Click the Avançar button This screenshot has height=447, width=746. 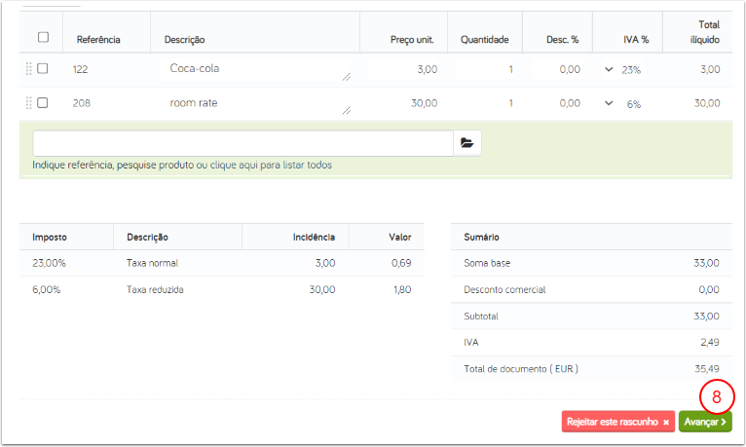705,422
